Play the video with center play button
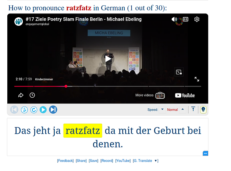 tap(108, 59)
